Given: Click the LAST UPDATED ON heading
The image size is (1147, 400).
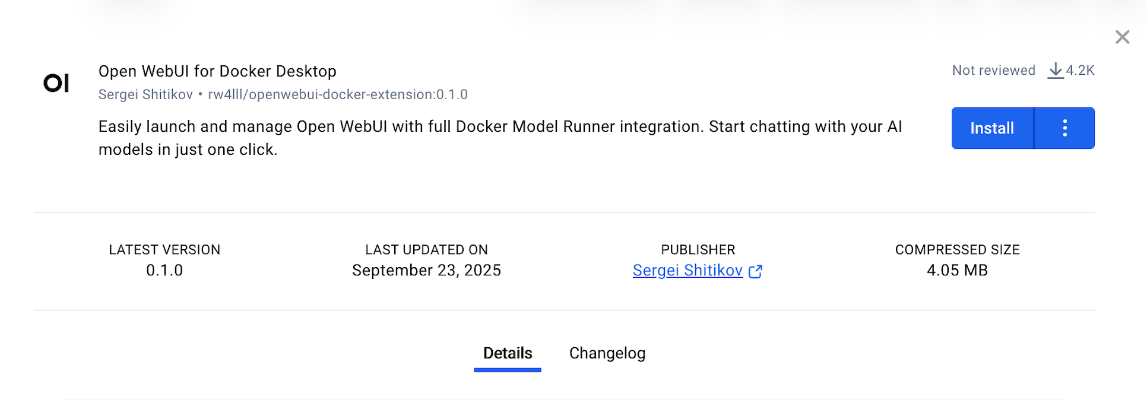Looking at the screenshot, I should pos(426,250).
